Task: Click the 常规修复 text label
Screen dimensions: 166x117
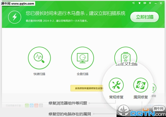Action: (x=116, y=97)
